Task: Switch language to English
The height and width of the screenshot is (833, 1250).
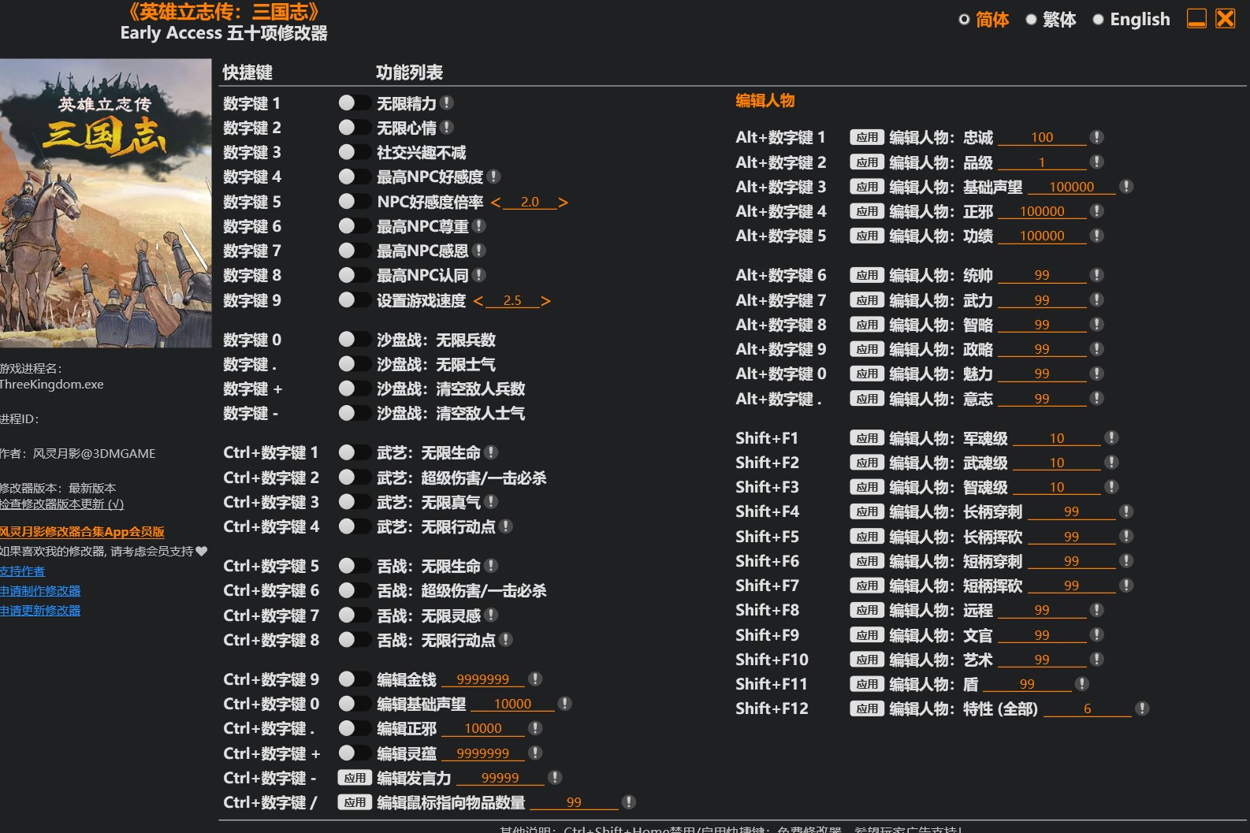Action: coord(1131,20)
